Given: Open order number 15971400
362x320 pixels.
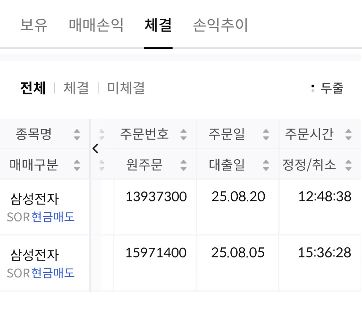Looking at the screenshot, I should pyautogui.click(x=156, y=253).
